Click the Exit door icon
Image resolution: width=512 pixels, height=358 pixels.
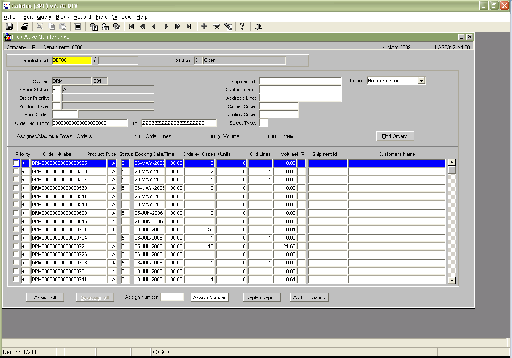259,26
